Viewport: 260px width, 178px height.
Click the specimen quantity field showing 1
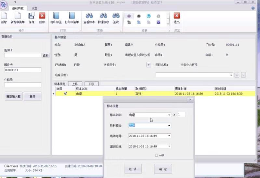tap(181, 114)
